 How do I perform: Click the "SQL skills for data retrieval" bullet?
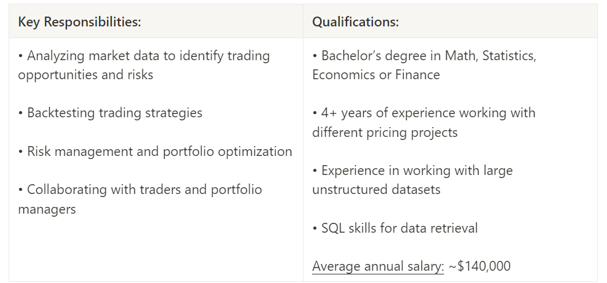coord(395,228)
